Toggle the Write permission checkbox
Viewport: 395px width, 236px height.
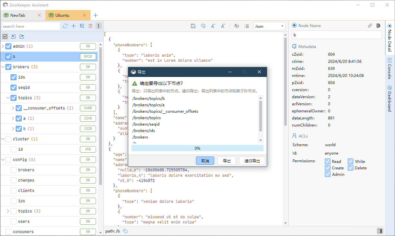(351, 161)
